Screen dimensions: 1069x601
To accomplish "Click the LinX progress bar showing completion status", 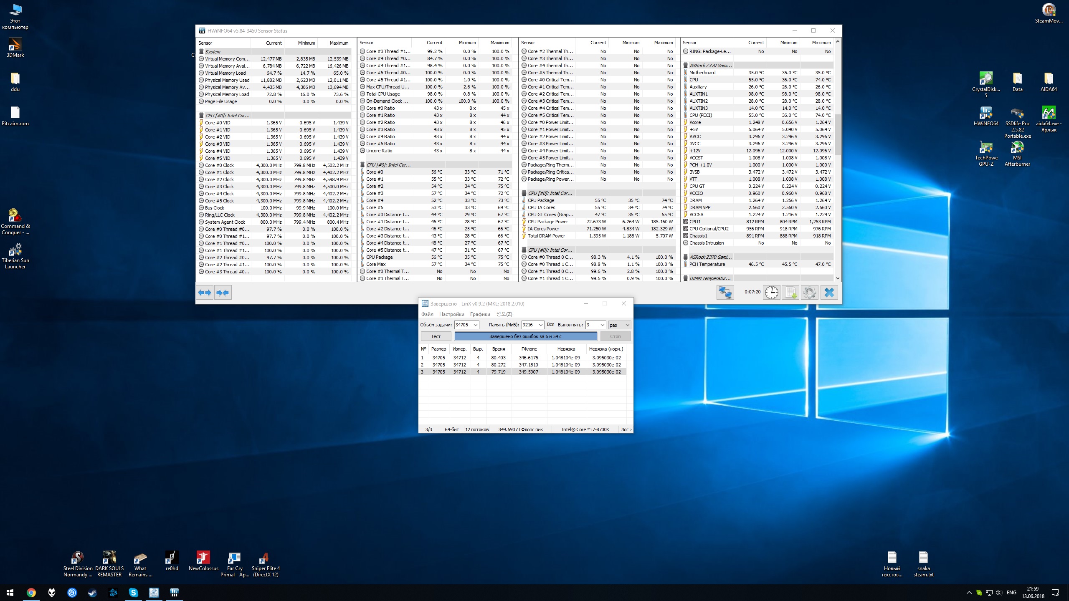I will pos(525,336).
